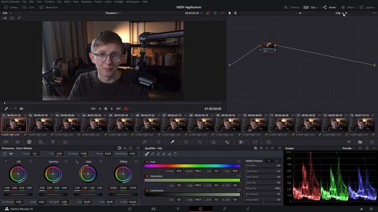The height and width of the screenshot is (212, 378).
Task: Switch to the Fairlight page icon
Action: [x=224, y=209]
